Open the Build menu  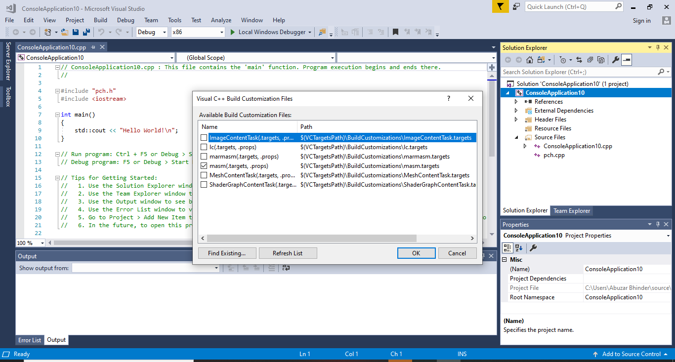(100, 20)
